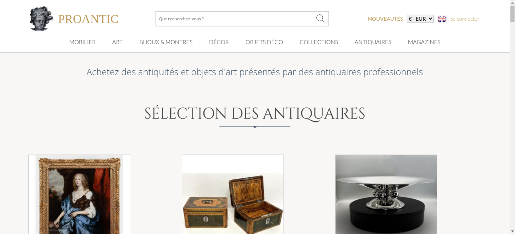515x234 pixels.
Task: Open the MAGAZINES menu item
Action: click(424, 42)
